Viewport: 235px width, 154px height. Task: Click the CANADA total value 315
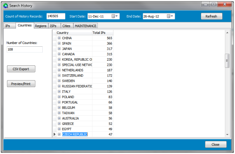pos(110,54)
